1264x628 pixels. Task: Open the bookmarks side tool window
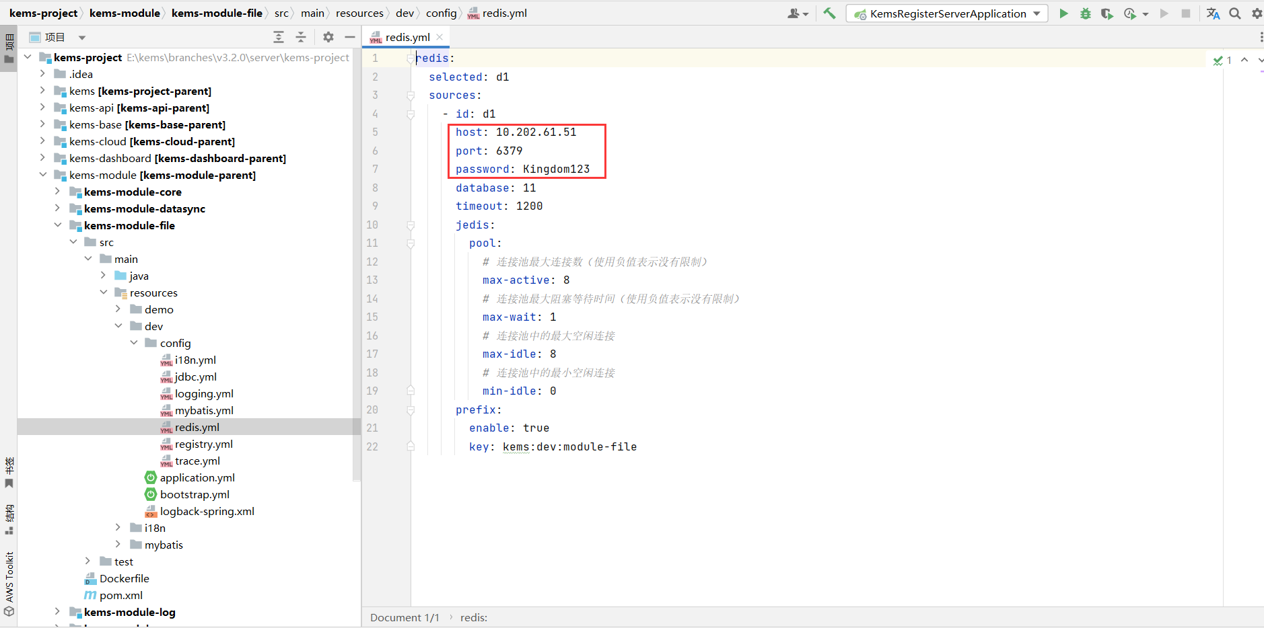(x=9, y=473)
